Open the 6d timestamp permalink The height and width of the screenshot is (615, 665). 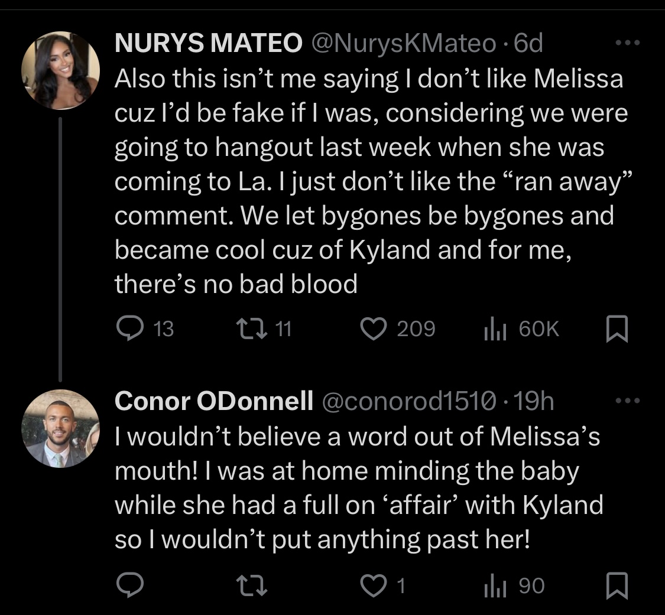[x=528, y=43]
